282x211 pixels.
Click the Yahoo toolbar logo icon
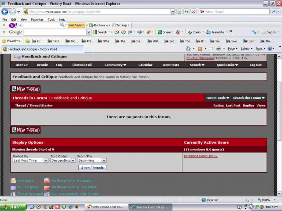click(x=13, y=25)
